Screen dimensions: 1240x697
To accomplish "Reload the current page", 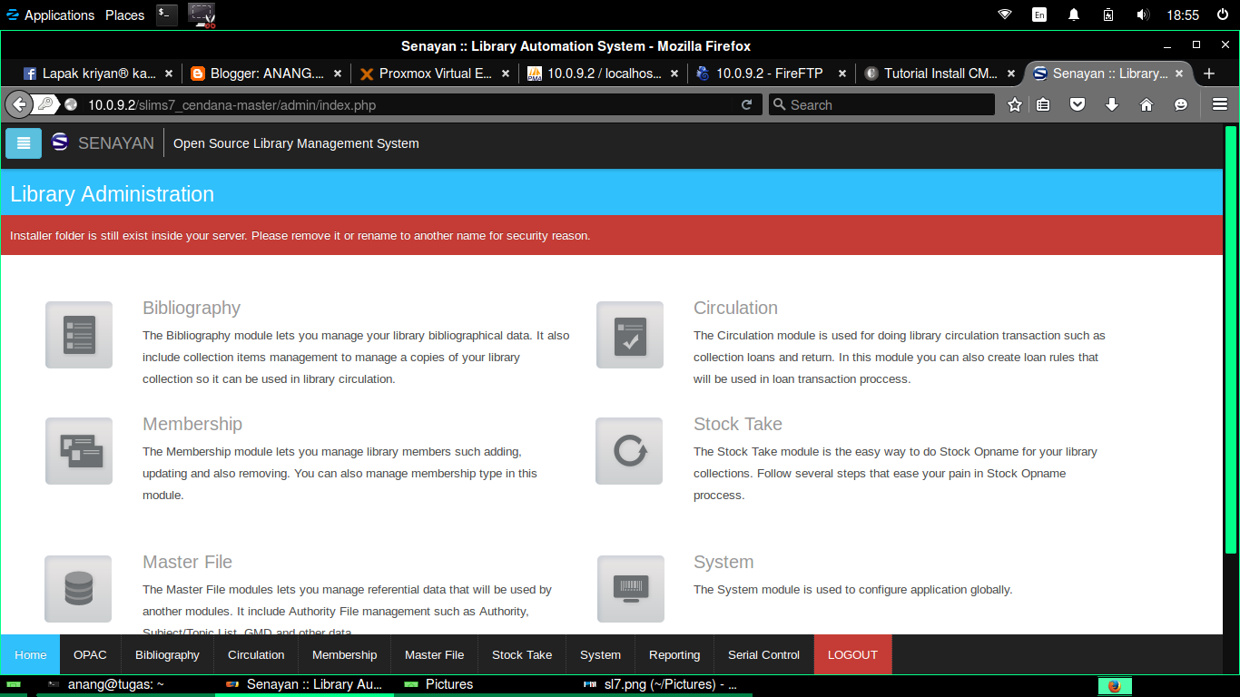I will tap(746, 104).
